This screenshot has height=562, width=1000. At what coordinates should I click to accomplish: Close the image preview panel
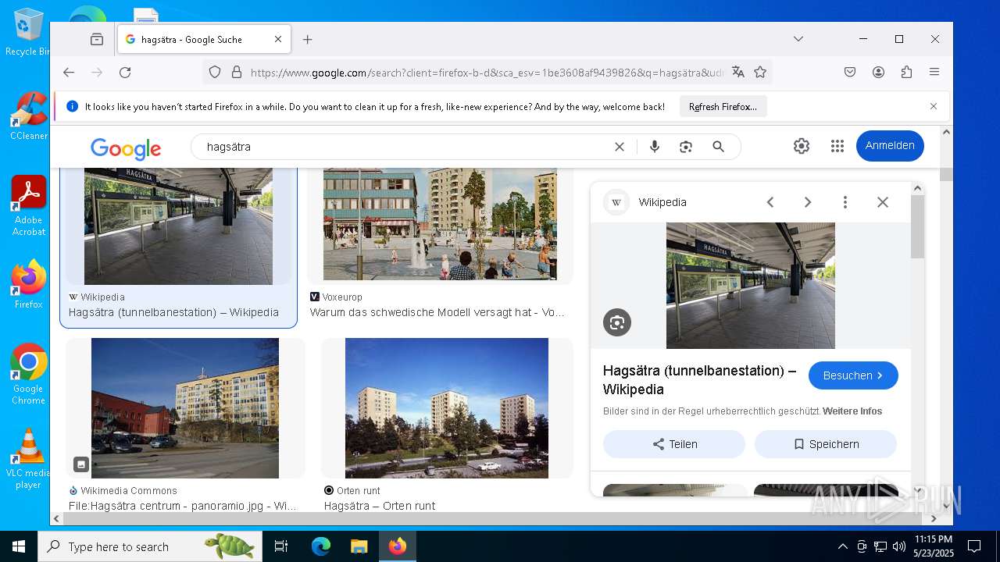[x=883, y=202]
